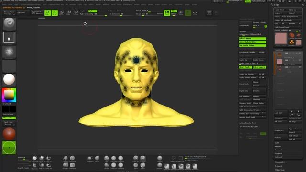This screenshot has width=306, height=172.
Task: Toggle Draw mode
Action: (55, 13)
